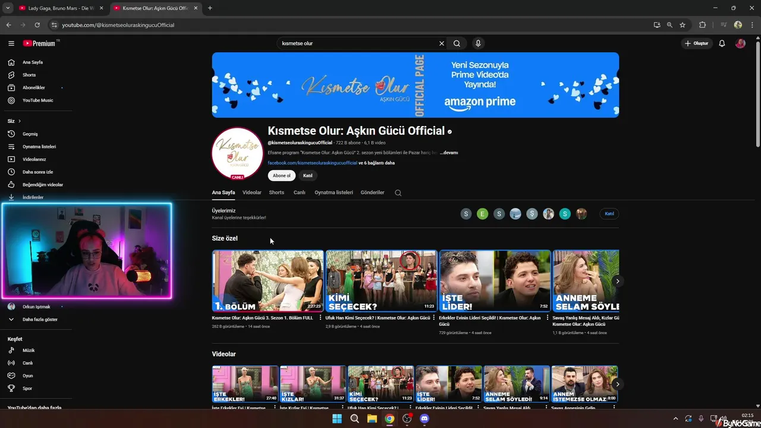Open the YouTube guide hamburger menu
761x428 pixels.
[x=11, y=43]
